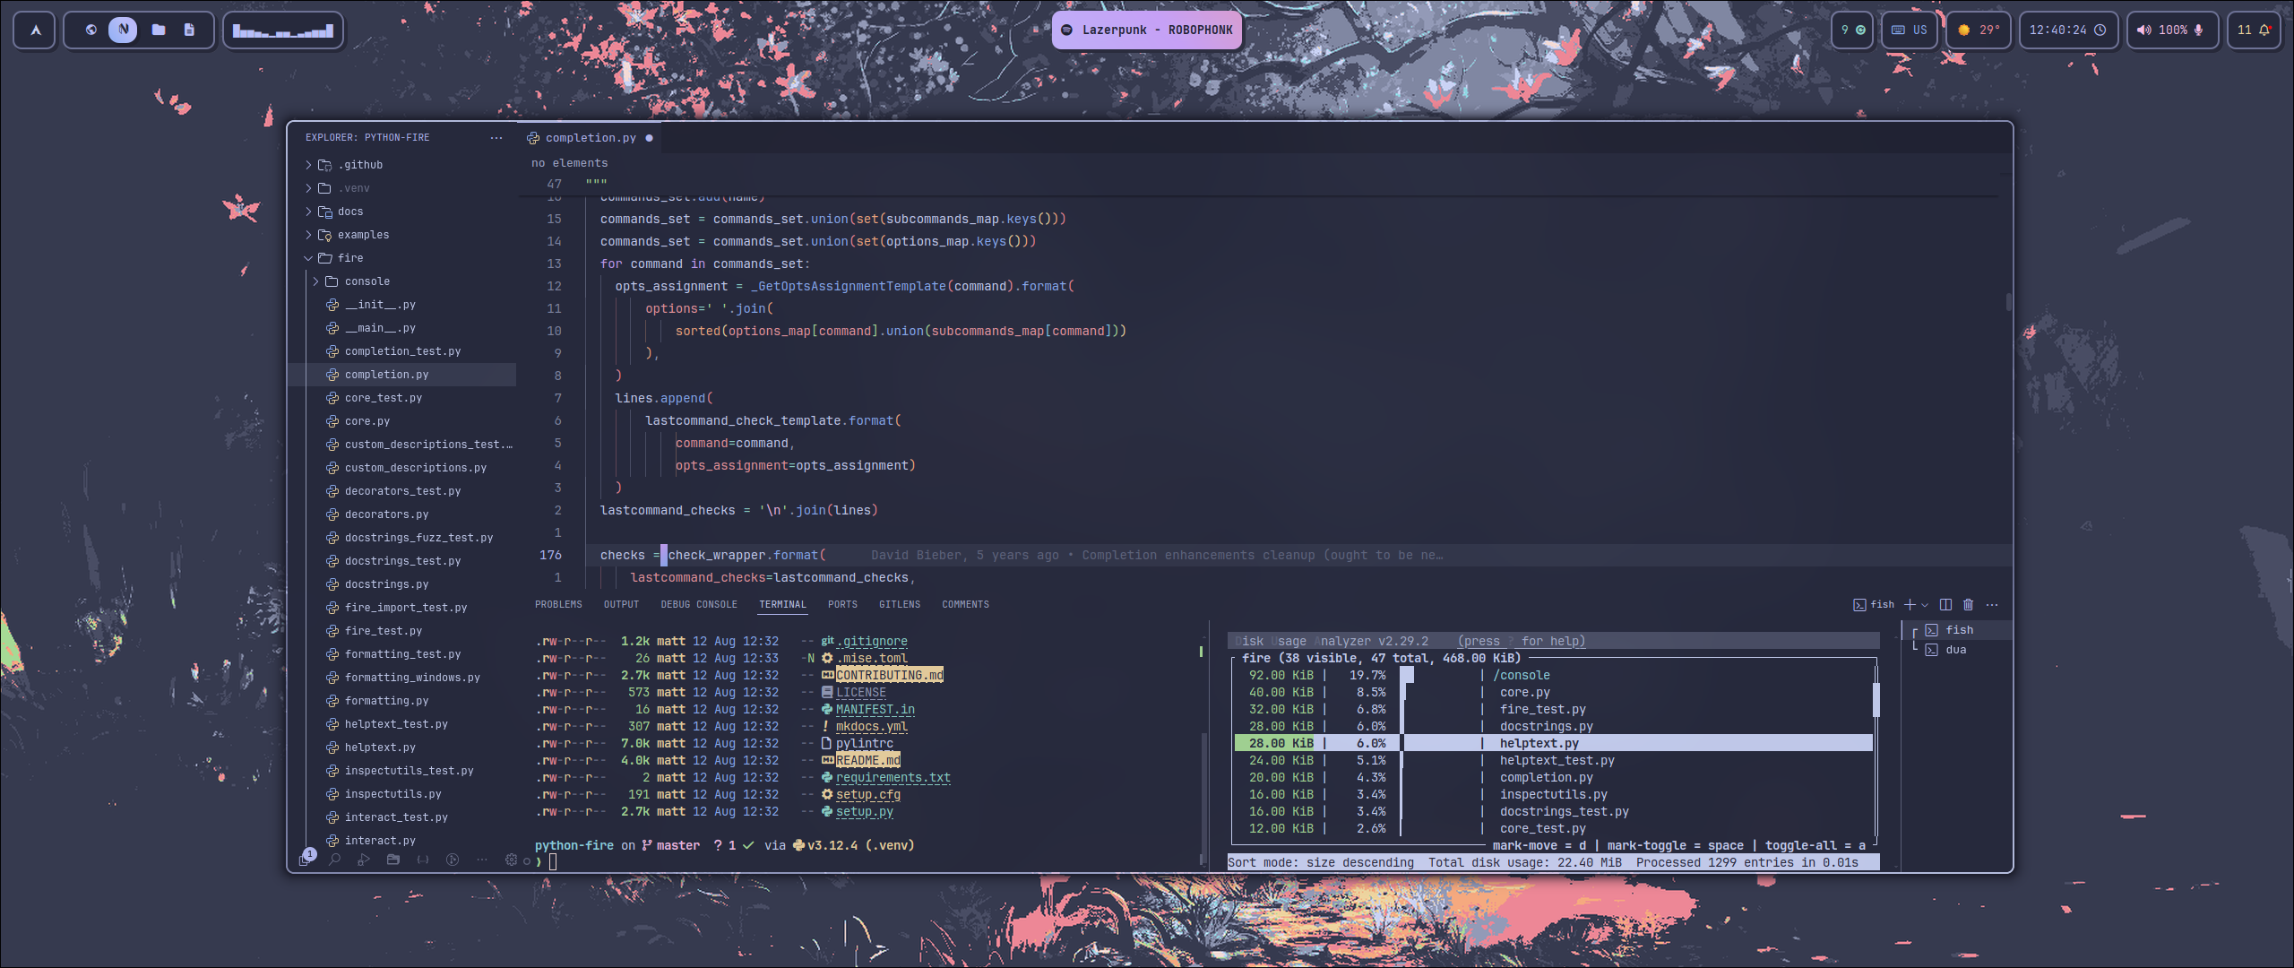This screenshot has width=2294, height=968.
Task: Split the terminal panel
Action: pyautogui.click(x=1945, y=604)
